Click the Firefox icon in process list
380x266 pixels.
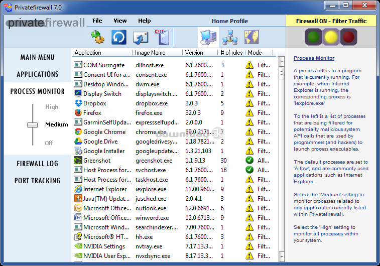coord(78,113)
